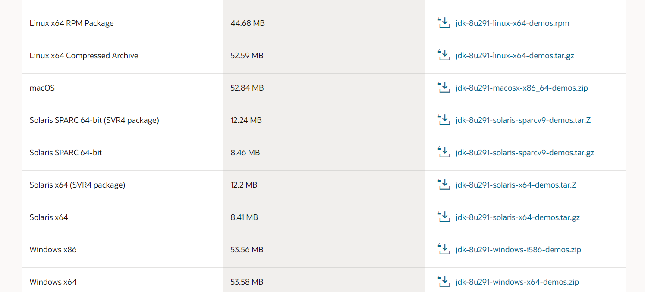Open jdk-8u291-solaris-x64-demos.tar.Z link
This screenshot has width=645, height=292.
coord(516,185)
